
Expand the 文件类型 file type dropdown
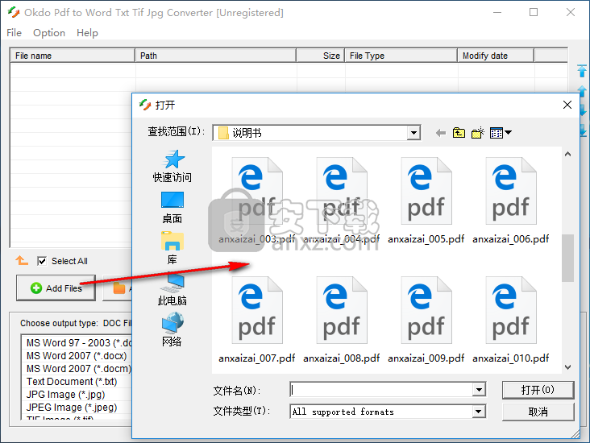click(x=478, y=412)
